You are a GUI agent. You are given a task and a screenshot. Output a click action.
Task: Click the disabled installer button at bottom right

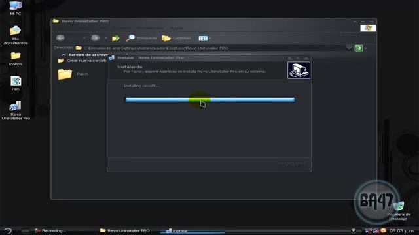(292, 165)
